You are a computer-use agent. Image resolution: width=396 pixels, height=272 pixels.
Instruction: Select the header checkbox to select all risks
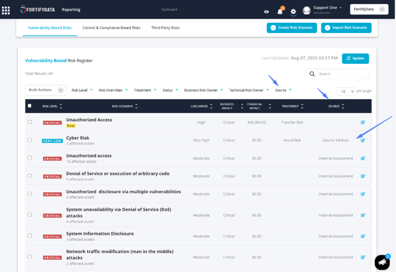30,106
